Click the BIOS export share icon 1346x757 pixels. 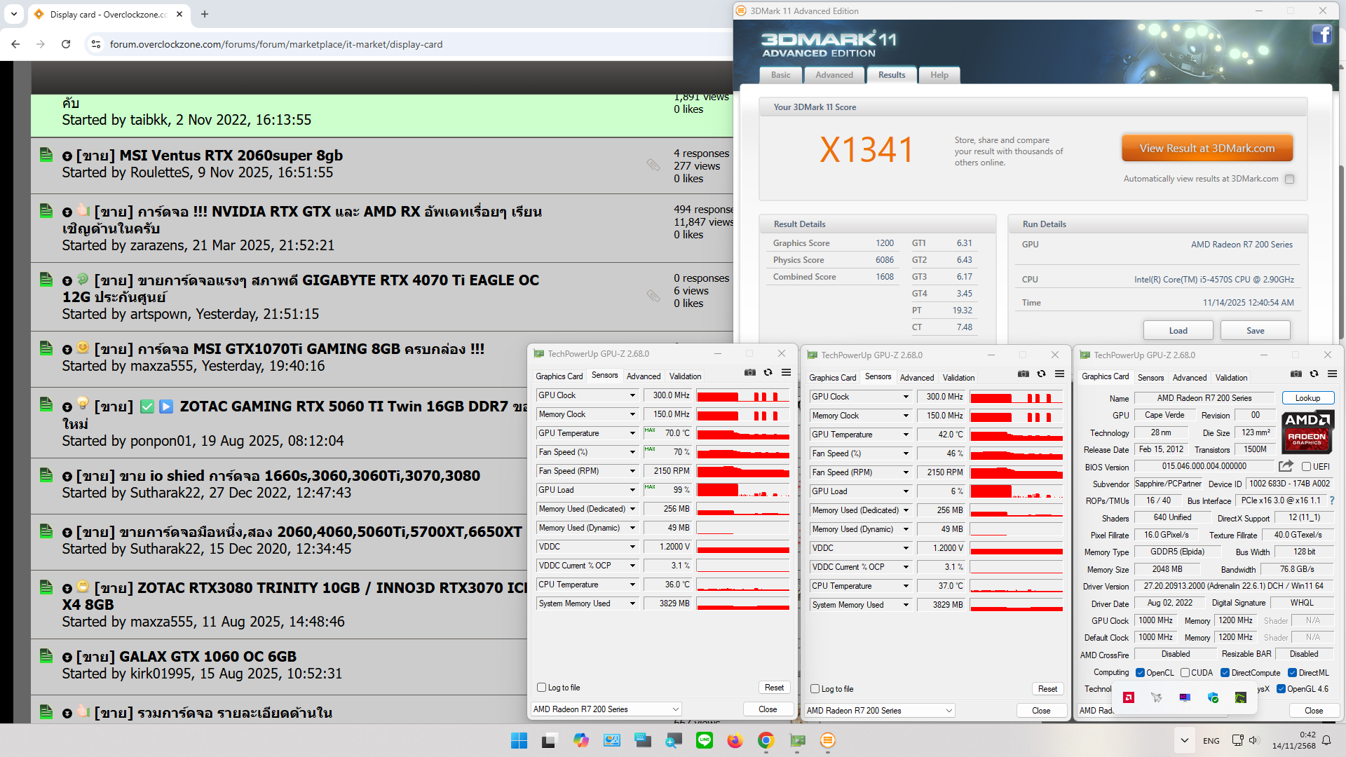1285,466
